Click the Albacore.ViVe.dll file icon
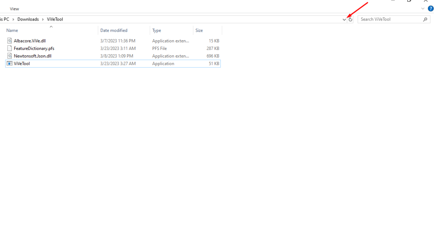 [x=10, y=41]
